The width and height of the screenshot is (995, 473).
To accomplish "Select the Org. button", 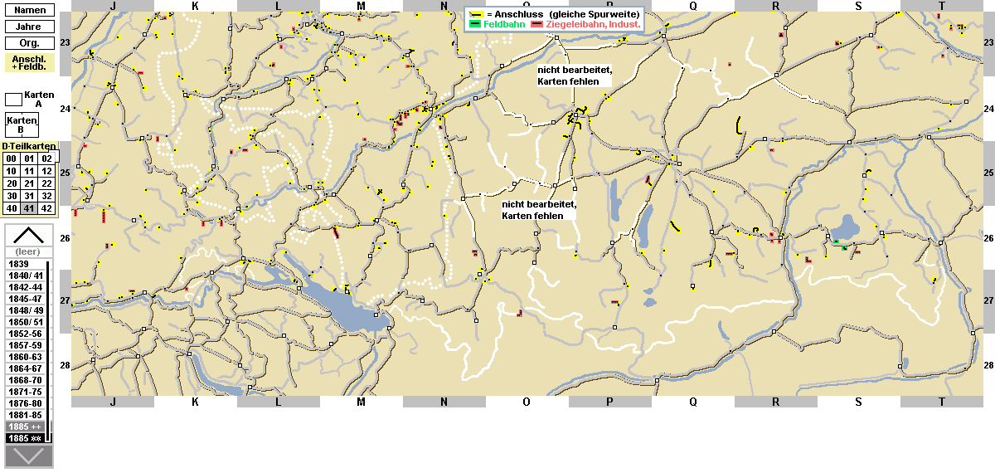I will (30, 42).
